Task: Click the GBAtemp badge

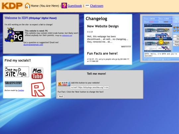Action: click(x=13, y=84)
